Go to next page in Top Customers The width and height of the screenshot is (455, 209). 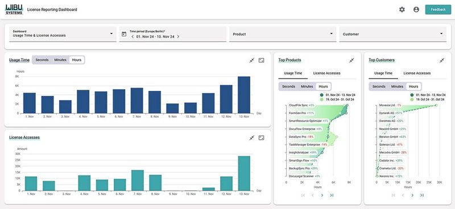click(x=412, y=195)
